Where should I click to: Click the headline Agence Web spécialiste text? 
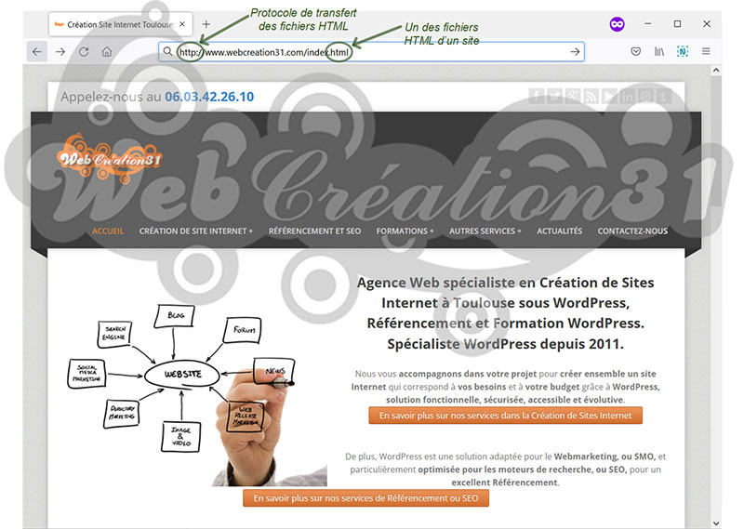click(505, 313)
